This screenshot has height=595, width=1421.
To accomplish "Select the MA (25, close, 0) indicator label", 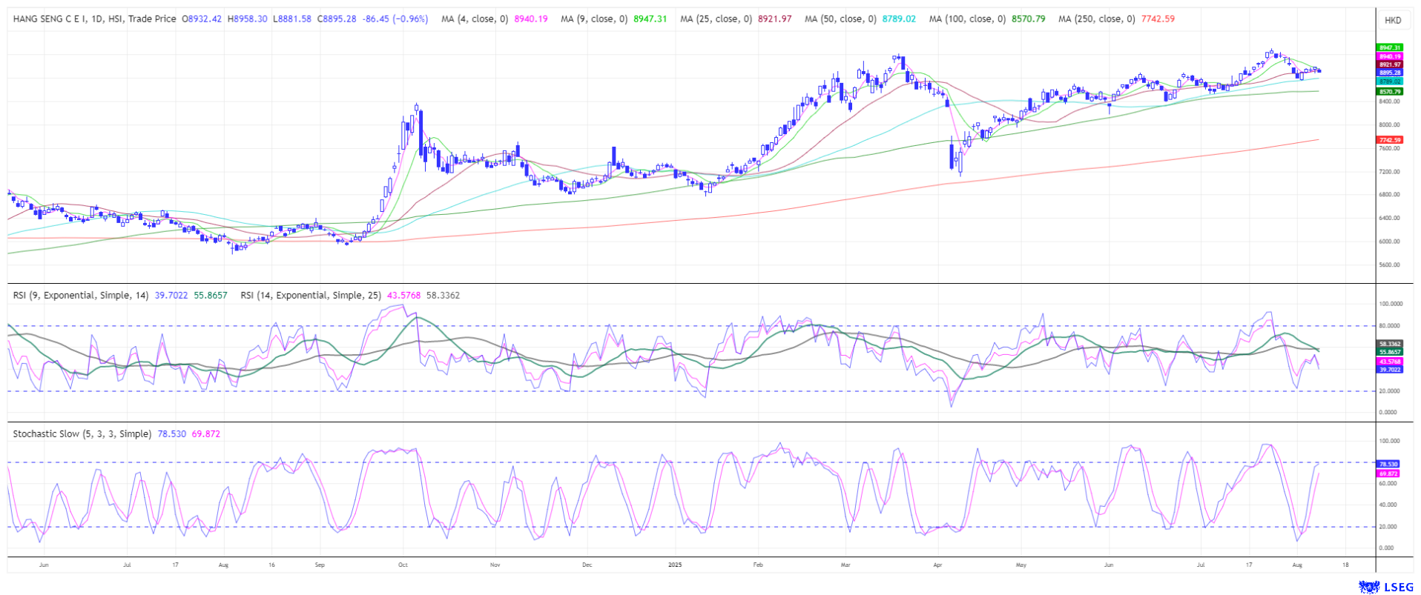I will click(717, 19).
